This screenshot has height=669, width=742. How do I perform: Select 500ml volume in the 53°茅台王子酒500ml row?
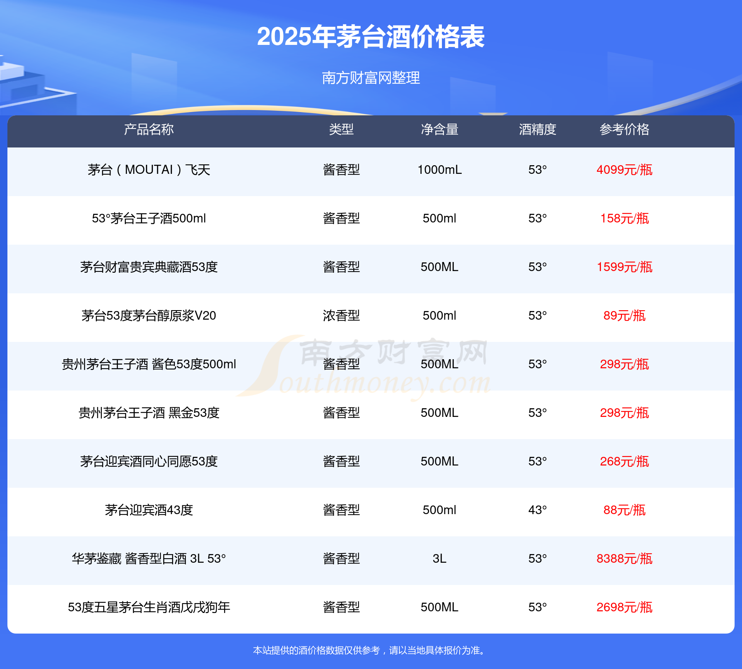pos(439,218)
